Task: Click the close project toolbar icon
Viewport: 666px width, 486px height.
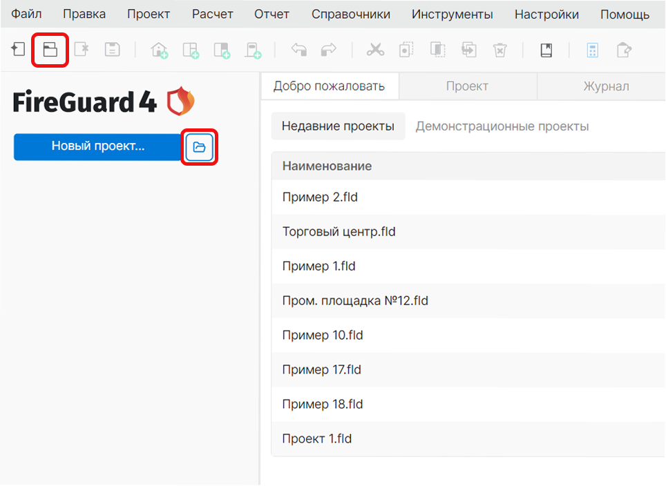Action: [x=82, y=49]
